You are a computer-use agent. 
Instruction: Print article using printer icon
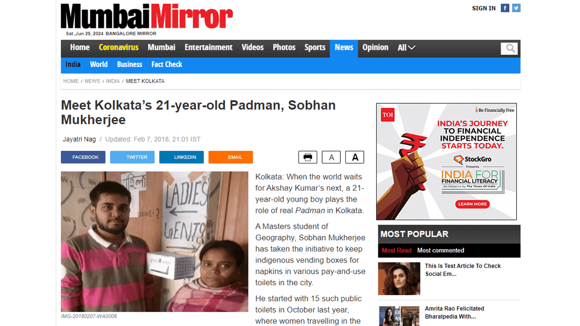(308, 157)
